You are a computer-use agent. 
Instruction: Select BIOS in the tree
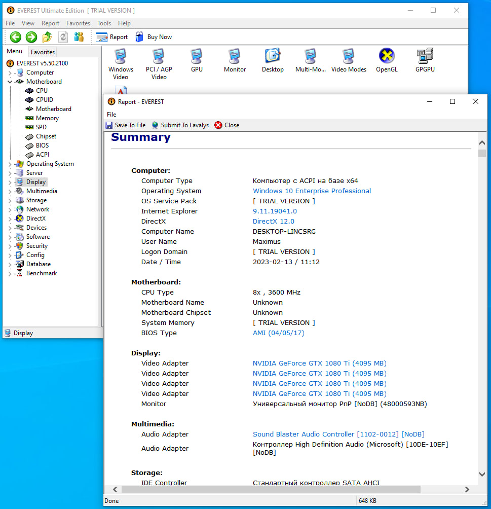pos(42,146)
